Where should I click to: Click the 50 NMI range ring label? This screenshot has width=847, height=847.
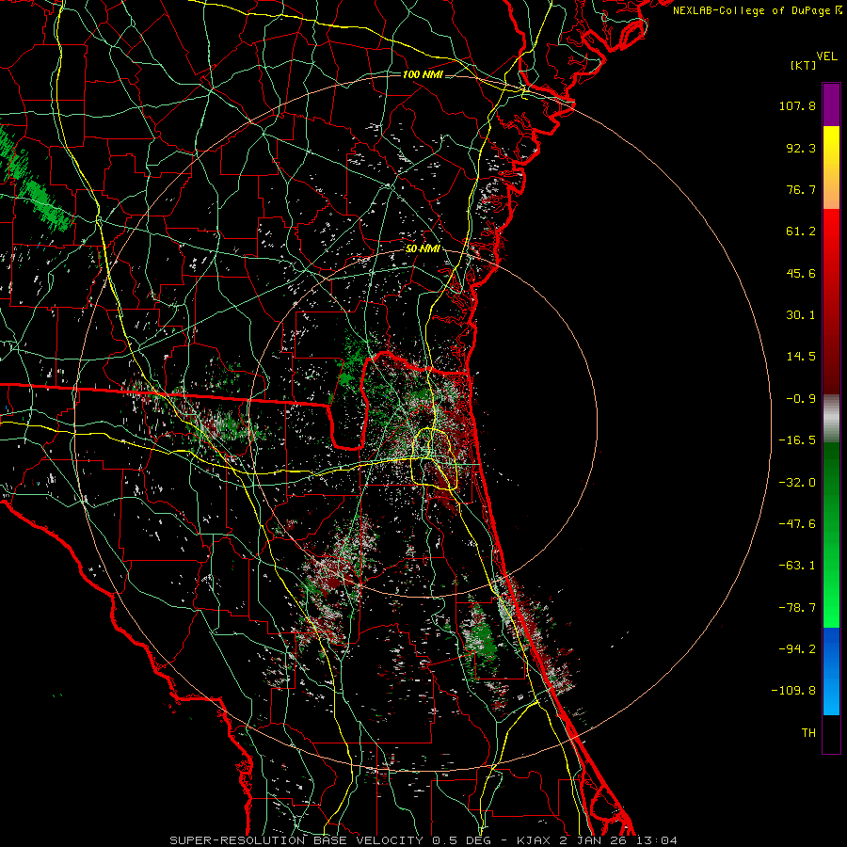point(423,249)
